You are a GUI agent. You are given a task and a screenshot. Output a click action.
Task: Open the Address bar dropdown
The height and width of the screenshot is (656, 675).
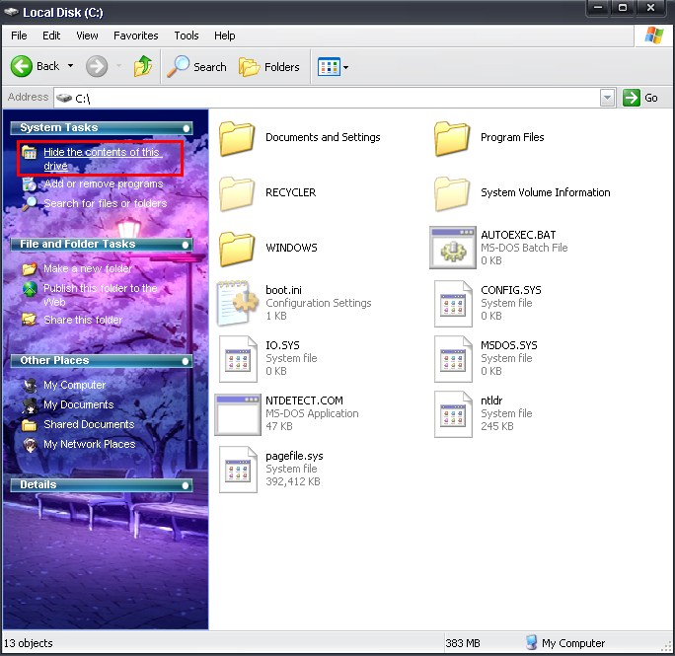pos(607,98)
